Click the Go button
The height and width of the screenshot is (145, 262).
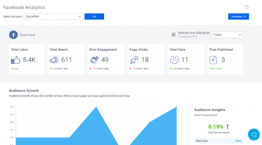pos(94,17)
